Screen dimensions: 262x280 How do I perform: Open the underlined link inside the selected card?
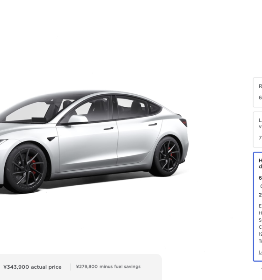(260, 252)
